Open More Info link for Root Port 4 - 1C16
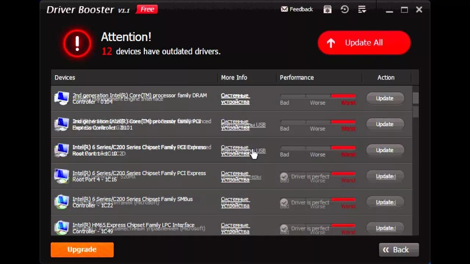 pos(235,177)
